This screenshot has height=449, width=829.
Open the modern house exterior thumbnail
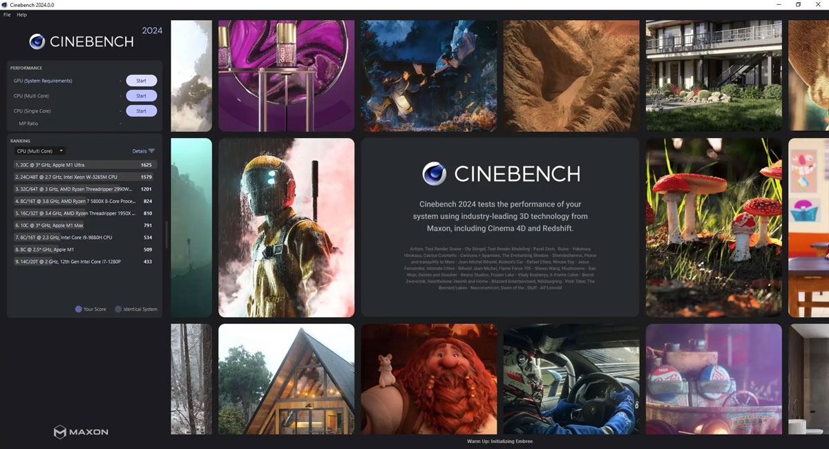coord(714,75)
